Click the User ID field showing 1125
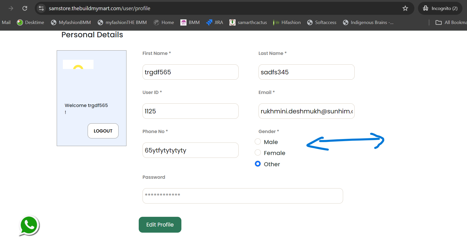This screenshot has width=467, height=238. (x=191, y=111)
